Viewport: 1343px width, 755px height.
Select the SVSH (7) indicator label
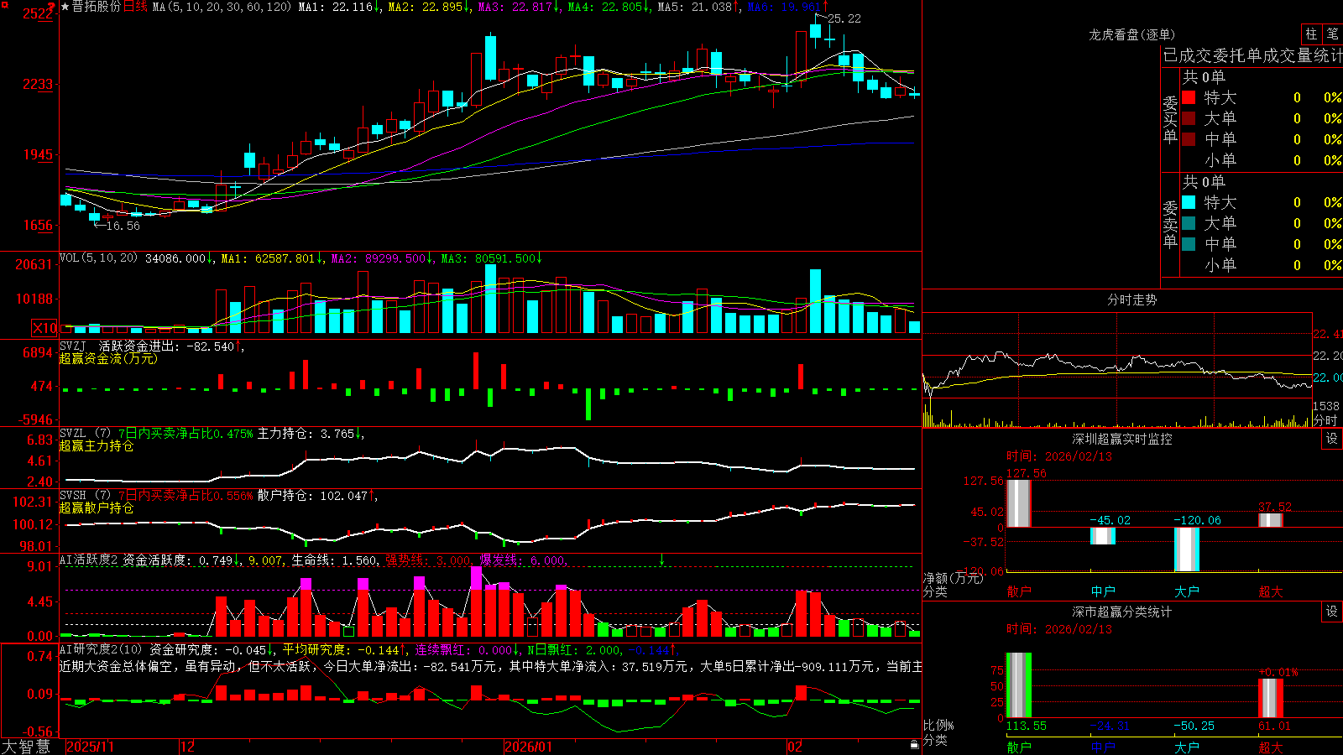click(x=86, y=496)
